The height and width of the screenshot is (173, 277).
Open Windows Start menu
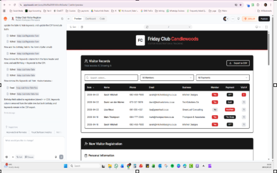point(65,166)
